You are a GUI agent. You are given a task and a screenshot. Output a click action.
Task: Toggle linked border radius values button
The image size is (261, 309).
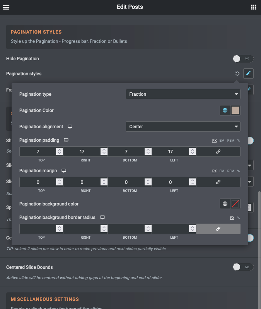[218, 229]
